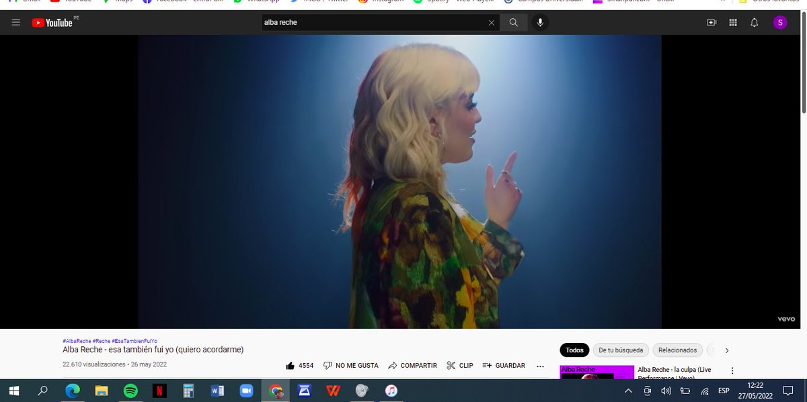Open the Windows Start menu
The width and height of the screenshot is (807, 402).
click(x=13, y=390)
